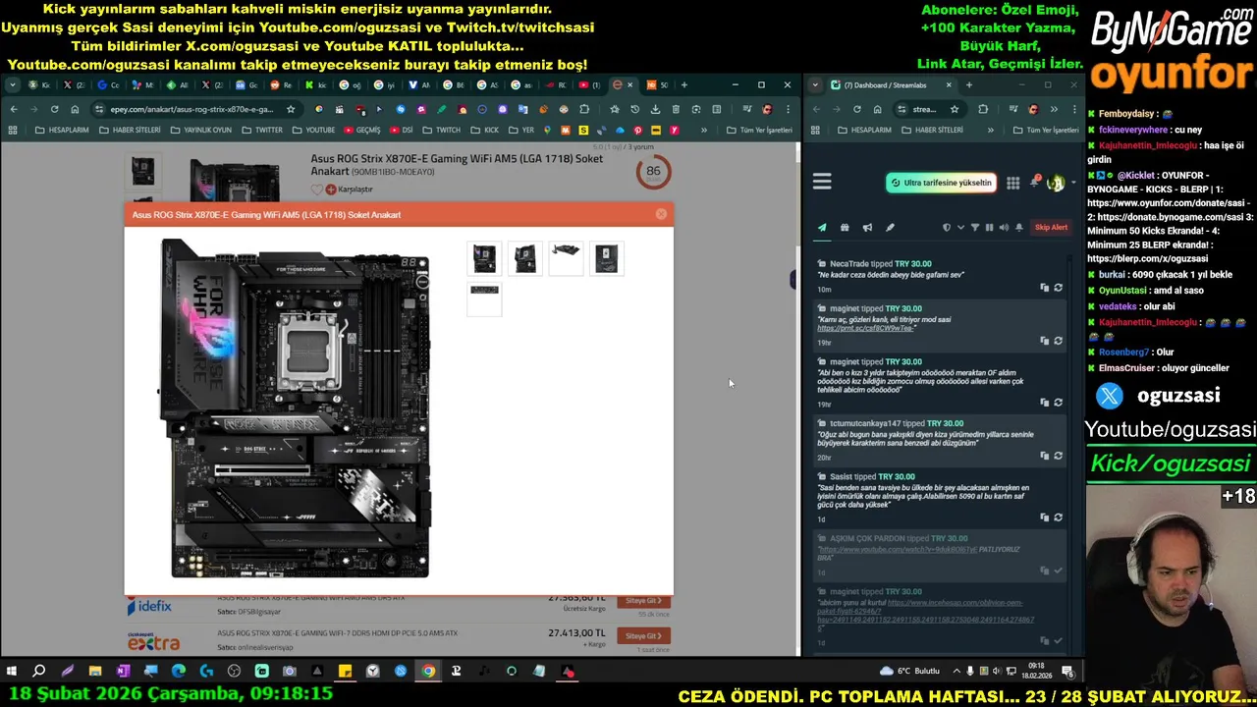Open File Explorer from taskbar
This screenshot has height=707, width=1257.
[x=95, y=672]
